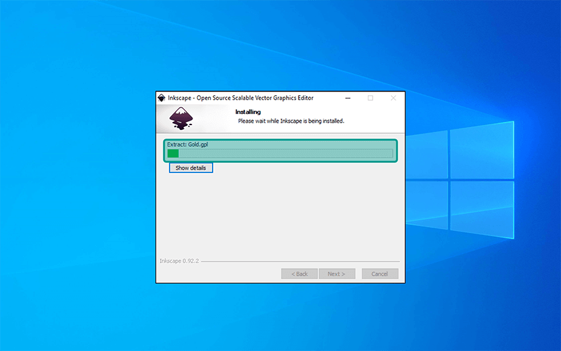
Task: Click the installer window title text
Action: (x=241, y=98)
